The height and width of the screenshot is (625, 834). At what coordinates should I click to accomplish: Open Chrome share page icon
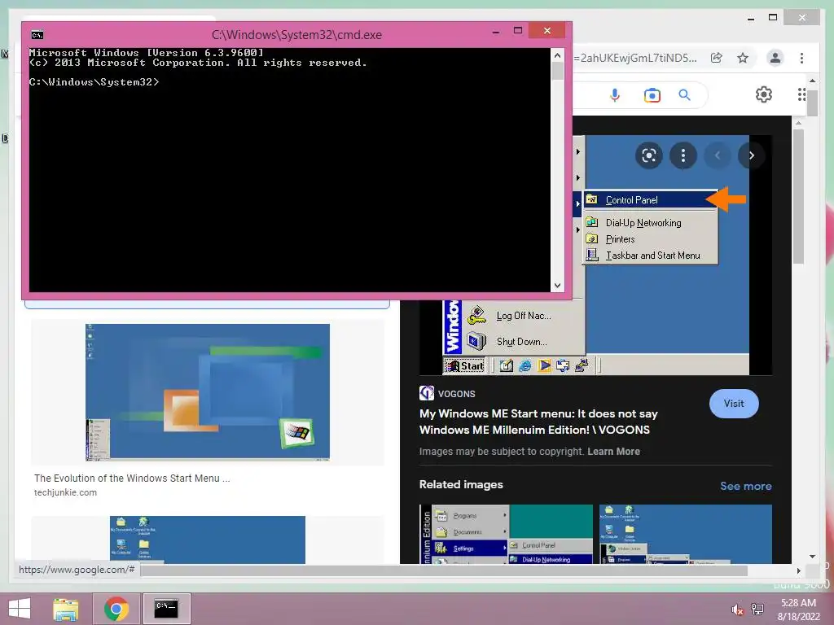click(717, 58)
